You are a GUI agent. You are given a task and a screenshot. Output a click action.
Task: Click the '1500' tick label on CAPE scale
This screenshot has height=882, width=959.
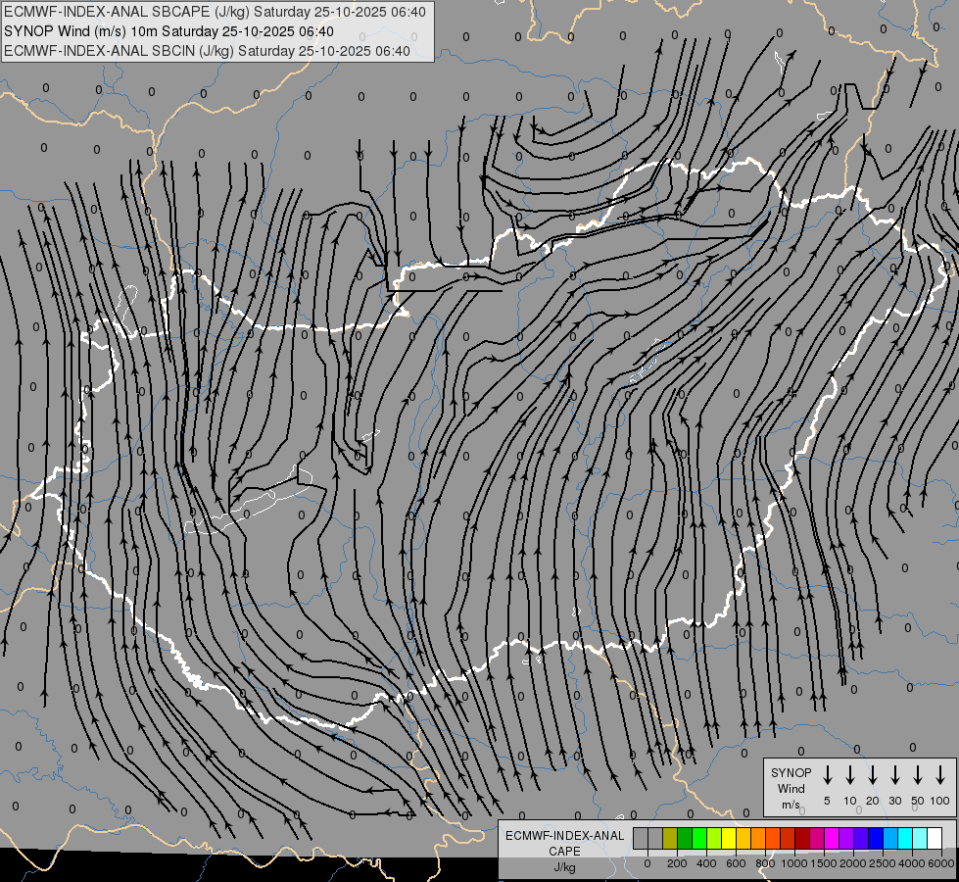tap(824, 863)
